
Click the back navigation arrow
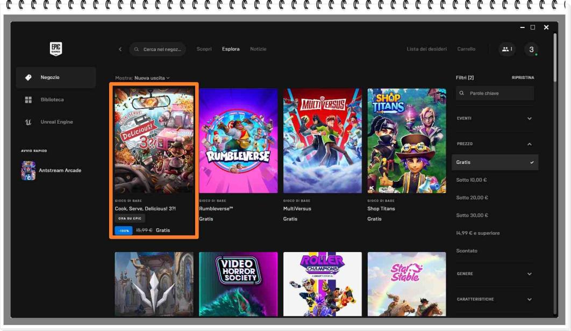pyautogui.click(x=120, y=49)
